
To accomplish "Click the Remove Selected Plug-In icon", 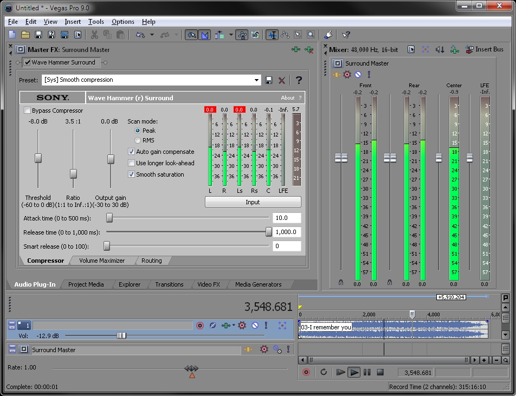I will pos(309,49).
